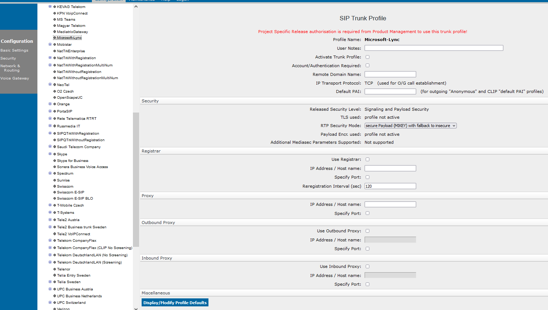Expand the NatTrkWithRegistration node

(x=50, y=58)
